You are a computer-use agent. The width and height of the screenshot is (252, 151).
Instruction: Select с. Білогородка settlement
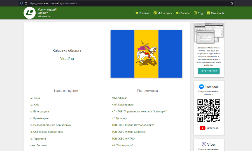click(x=40, y=112)
